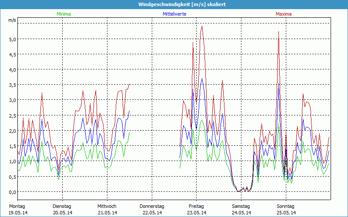The height and width of the screenshot is (217, 348).
Task: Click the 2,5 y-axis tick label
Action: click(x=13, y=115)
